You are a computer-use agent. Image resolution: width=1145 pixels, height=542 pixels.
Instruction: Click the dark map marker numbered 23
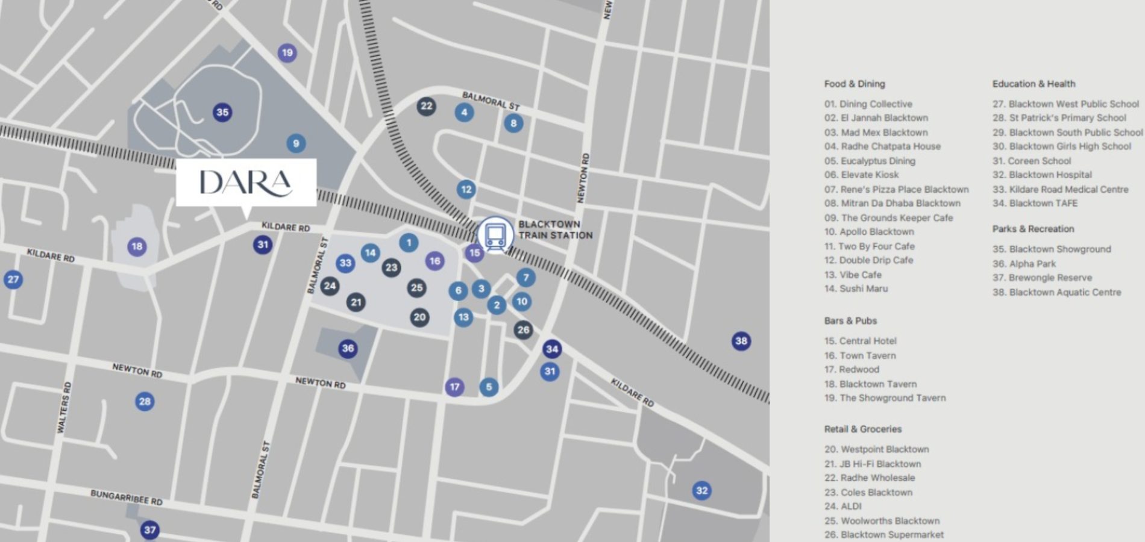coord(392,267)
